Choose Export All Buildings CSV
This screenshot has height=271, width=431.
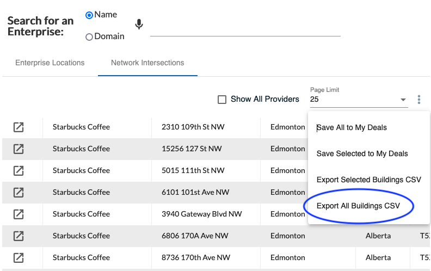[x=358, y=206]
